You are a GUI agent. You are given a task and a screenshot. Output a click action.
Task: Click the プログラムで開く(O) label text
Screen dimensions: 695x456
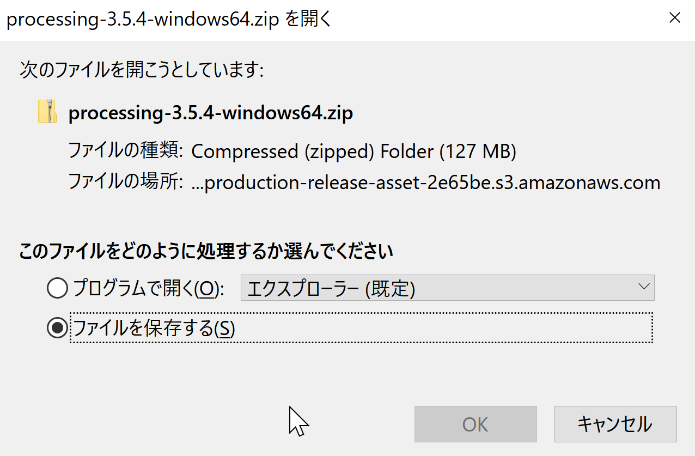[x=149, y=288]
